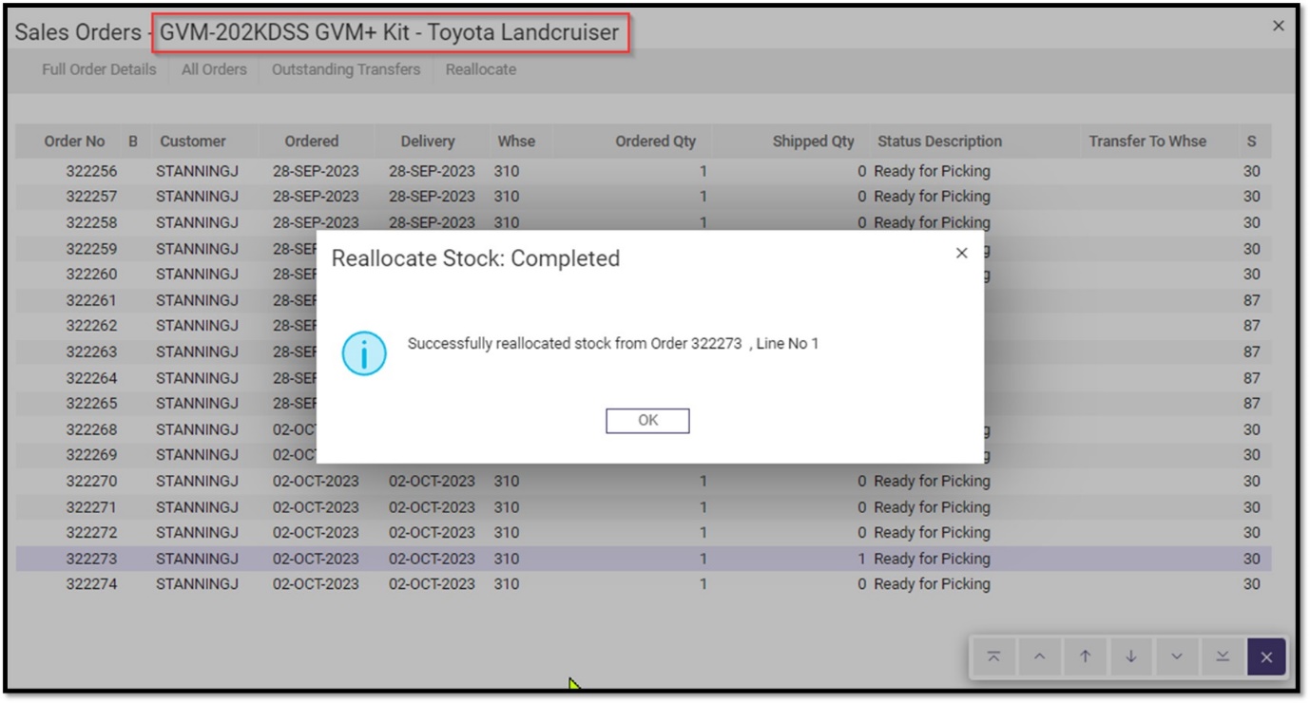Click STANNINGJ customer in order 322274 row
This screenshot has width=1310, height=703.
pyautogui.click(x=197, y=584)
